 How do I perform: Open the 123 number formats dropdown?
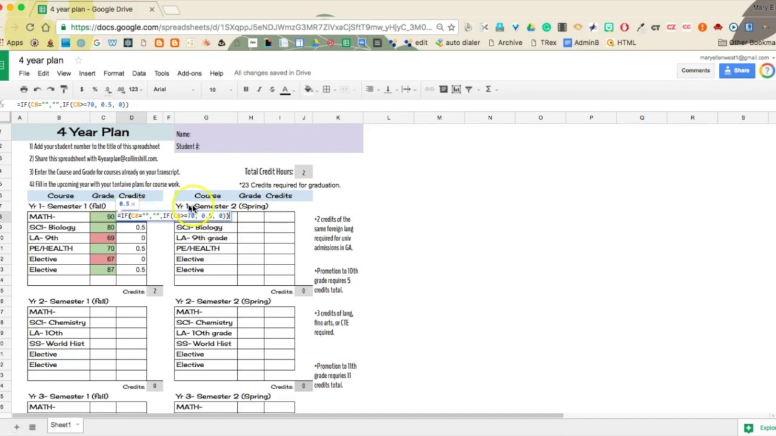point(135,90)
